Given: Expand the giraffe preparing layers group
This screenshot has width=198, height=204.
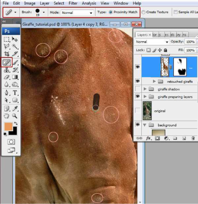Looking at the screenshot, I should pos(145,97).
